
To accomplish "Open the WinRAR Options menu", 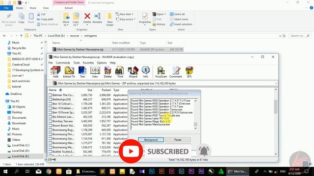I will (x=102, y=63).
